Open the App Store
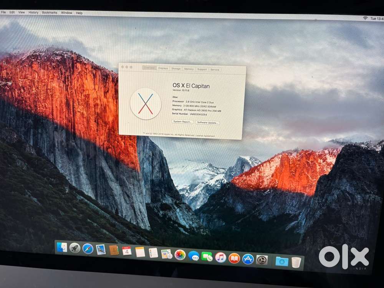 point(248,259)
